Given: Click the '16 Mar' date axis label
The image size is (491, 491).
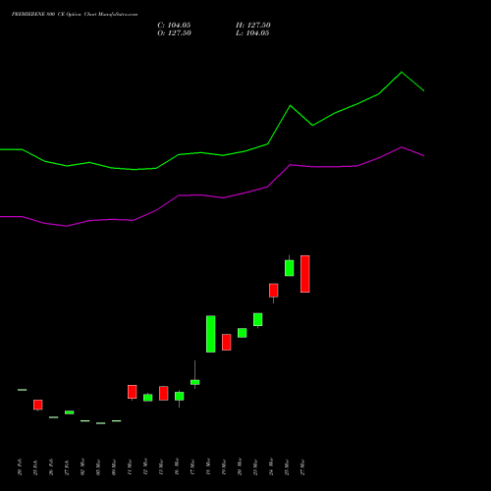Looking at the screenshot, I should (x=177, y=466).
